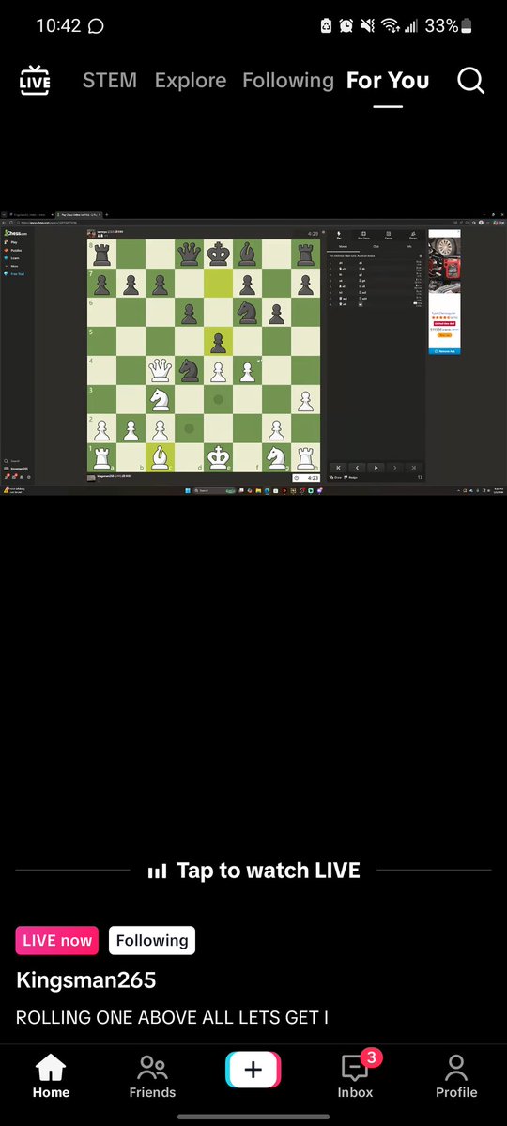The height and width of the screenshot is (1126, 507).
Task: Open the Friends tab icon
Action: coord(152,1076)
